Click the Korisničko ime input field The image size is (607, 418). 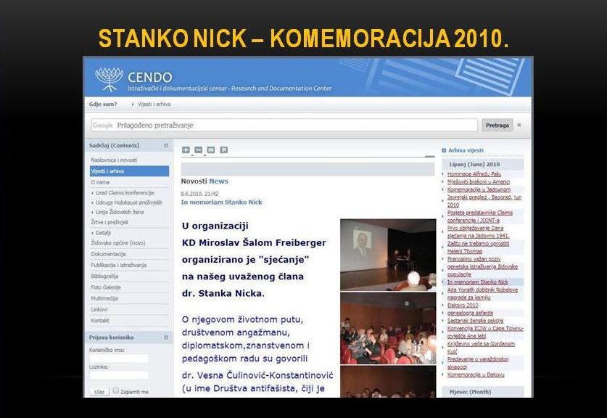tap(119, 358)
